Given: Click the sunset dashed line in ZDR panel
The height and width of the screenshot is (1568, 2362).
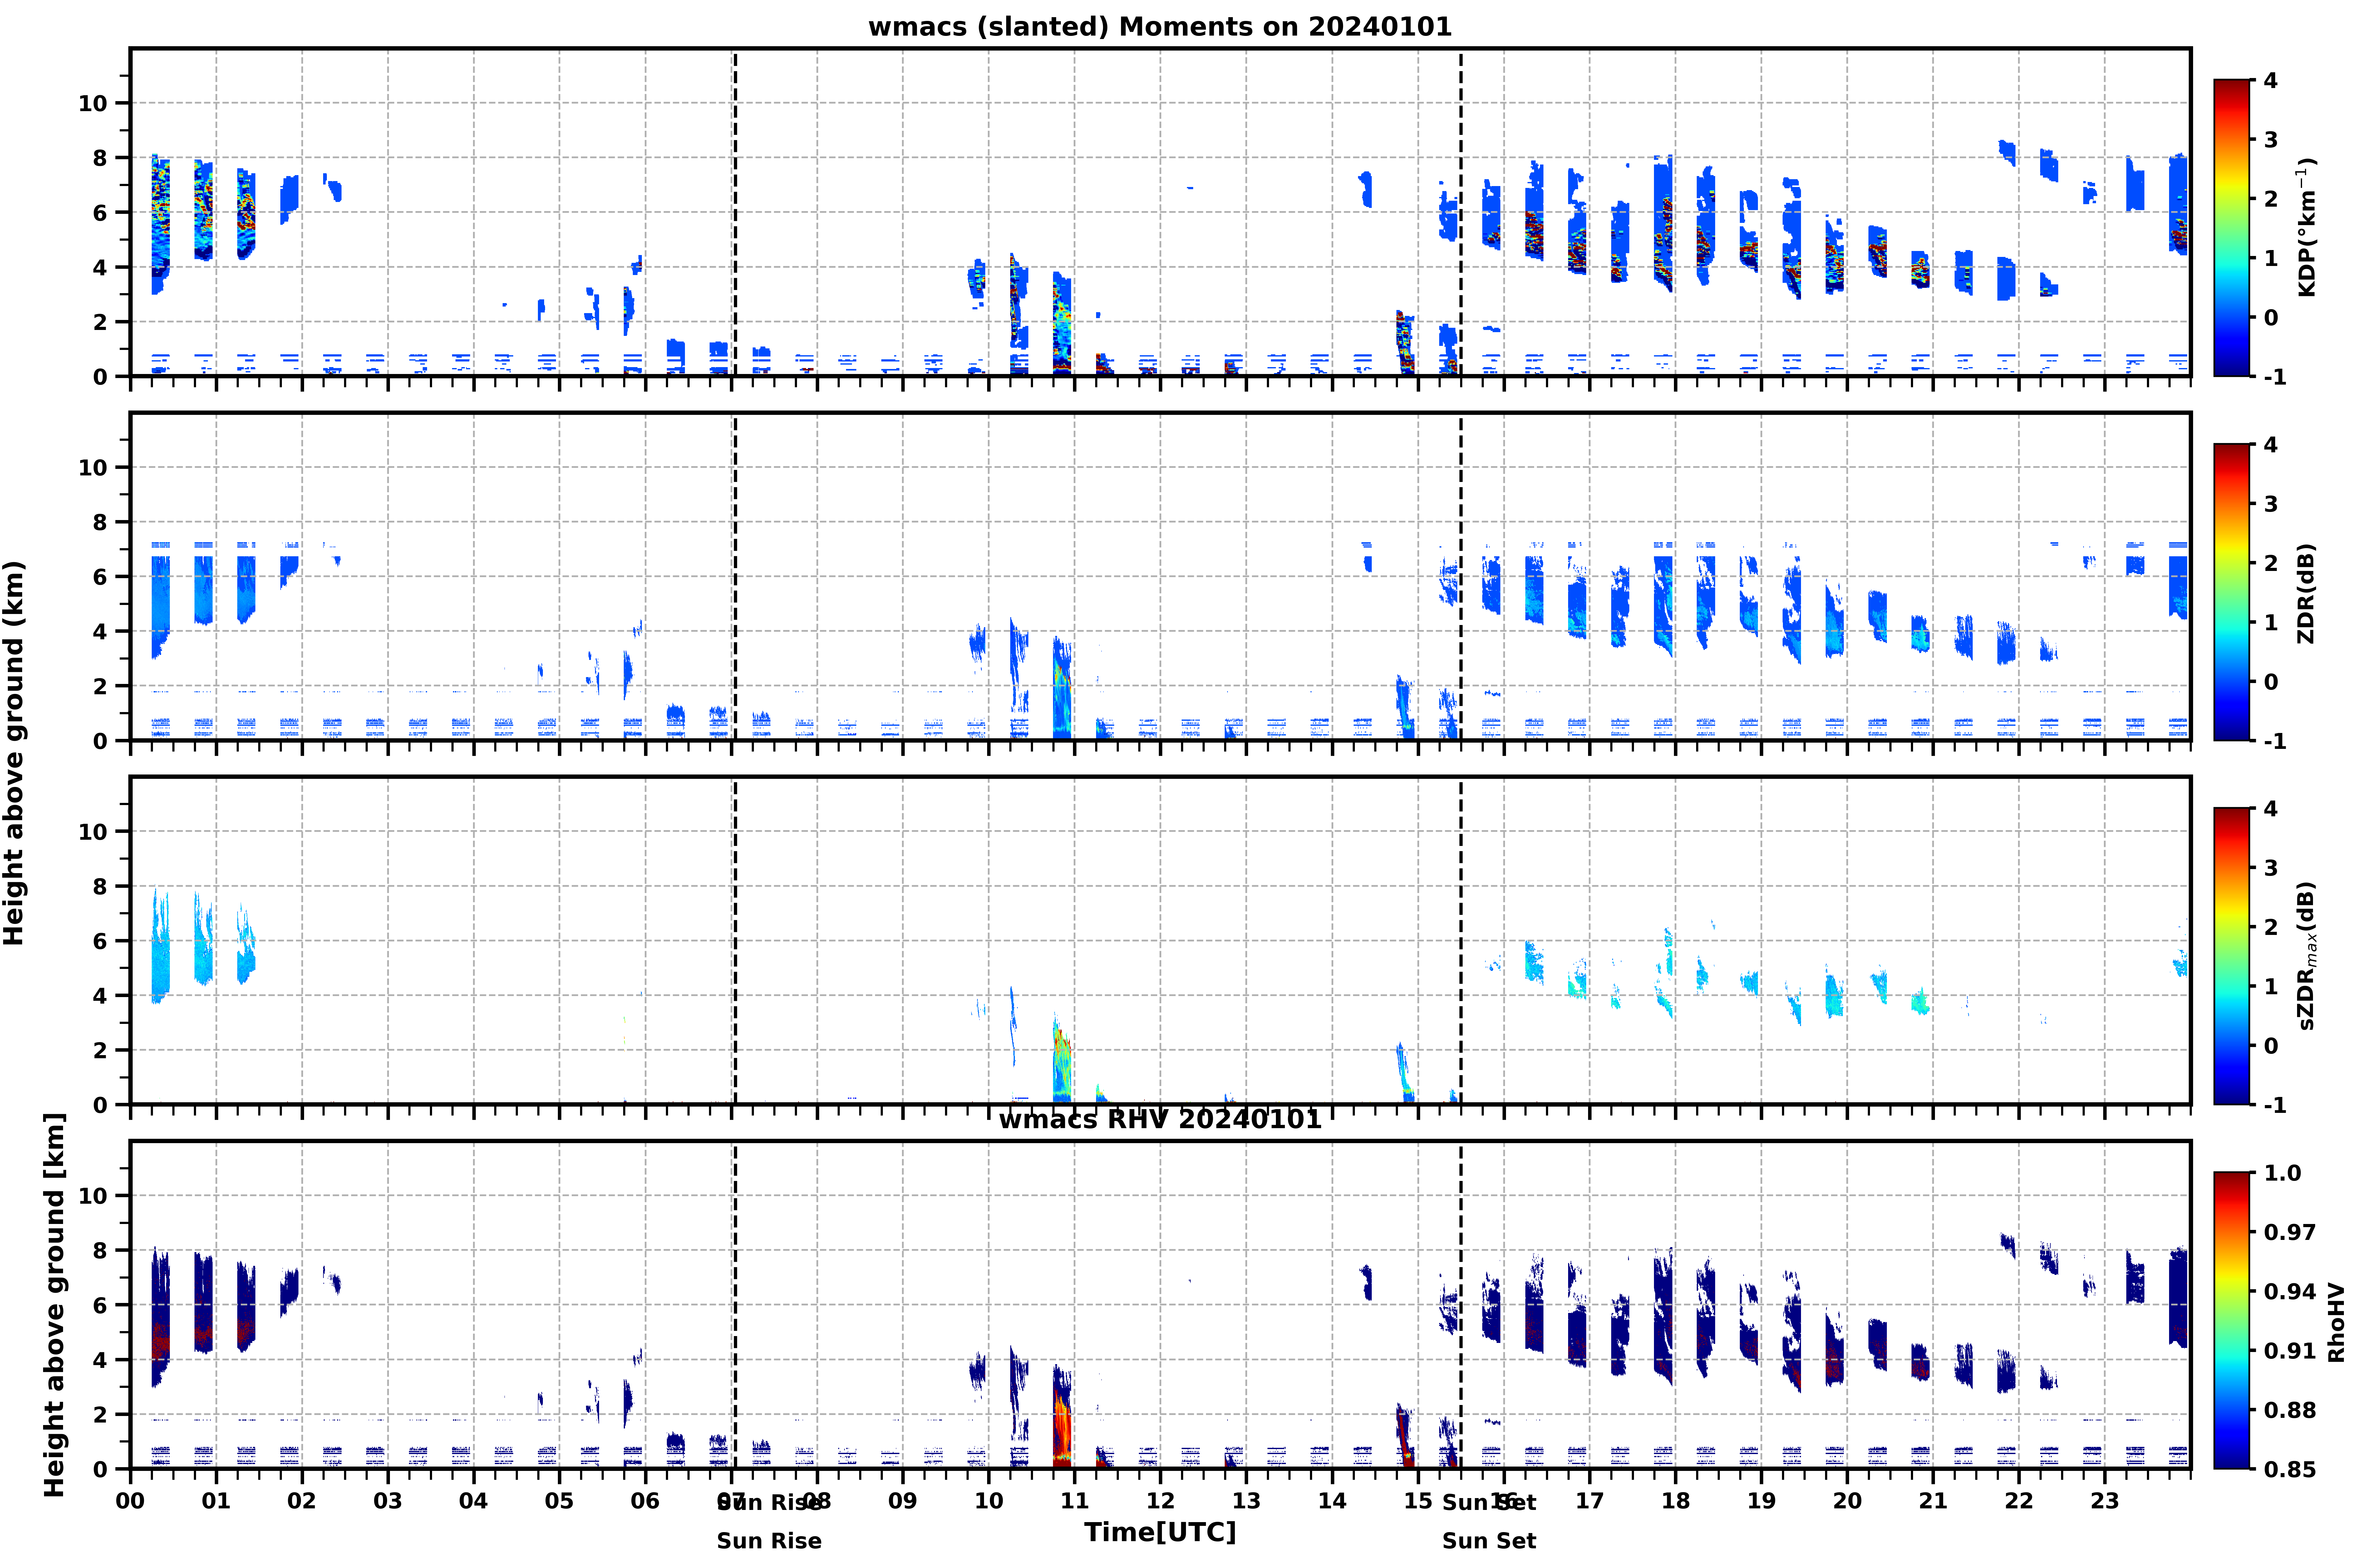Looking at the screenshot, I should tap(1461, 577).
